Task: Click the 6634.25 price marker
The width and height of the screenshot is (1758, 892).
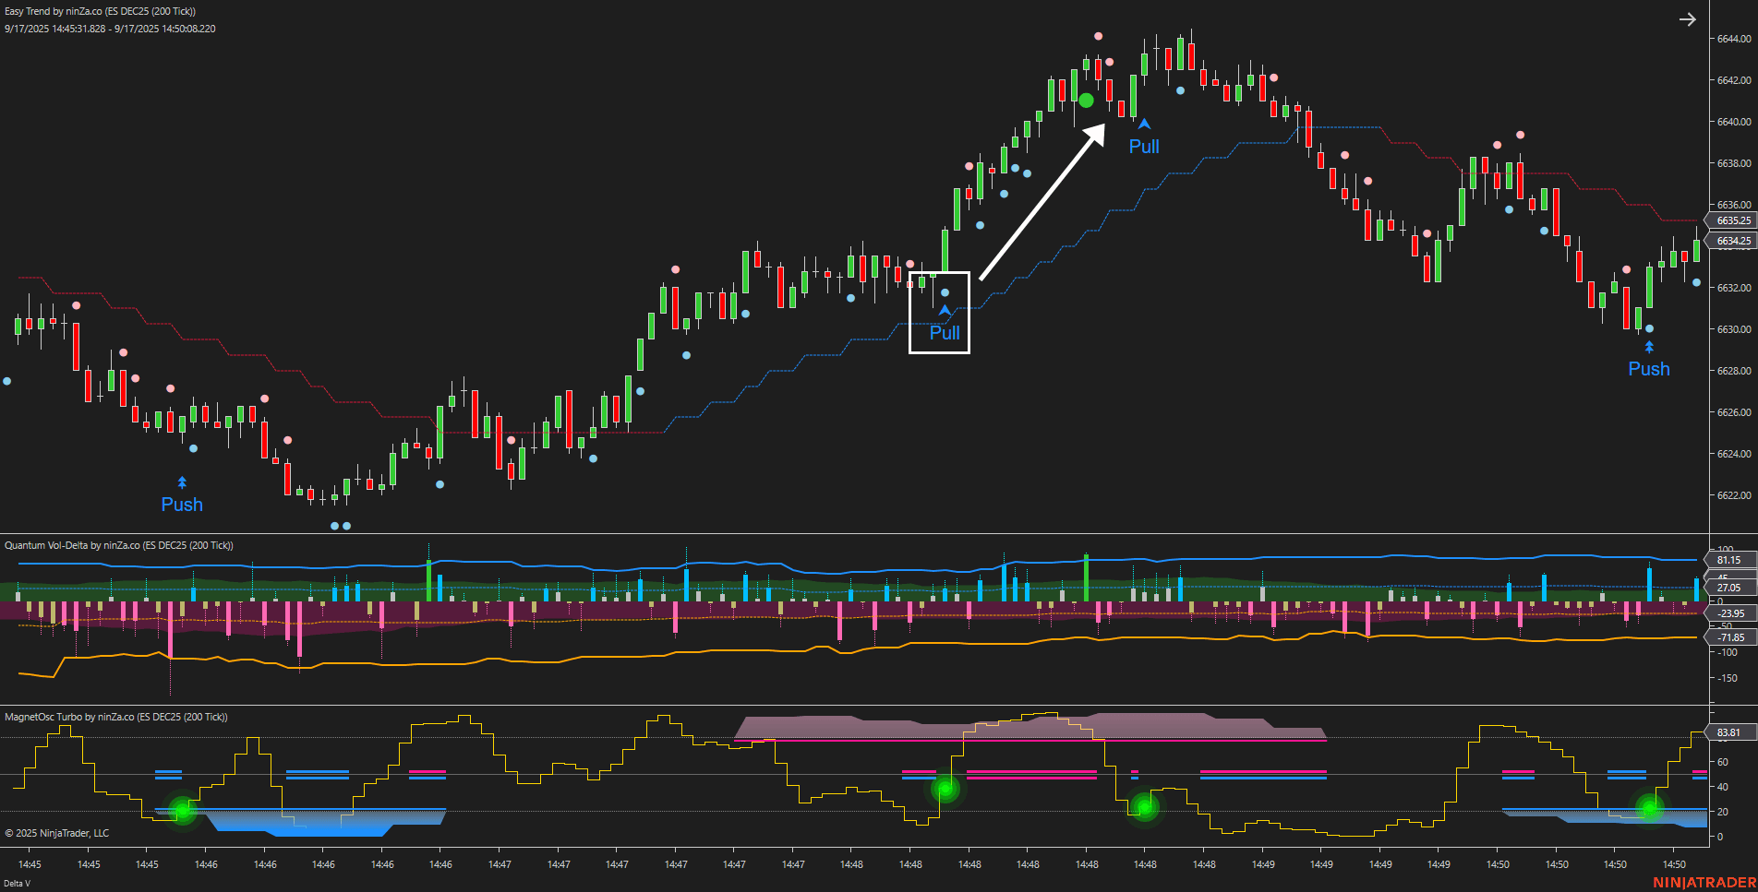Action: [x=1731, y=241]
